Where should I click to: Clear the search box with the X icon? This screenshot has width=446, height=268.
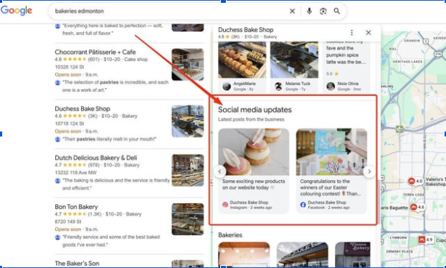292,11
